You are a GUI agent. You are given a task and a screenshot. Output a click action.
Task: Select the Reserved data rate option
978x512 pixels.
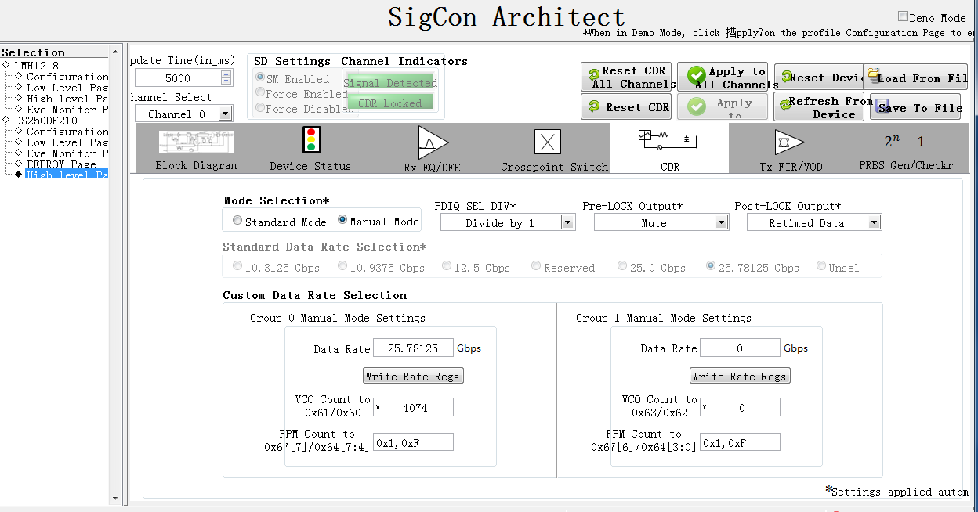tap(536, 266)
